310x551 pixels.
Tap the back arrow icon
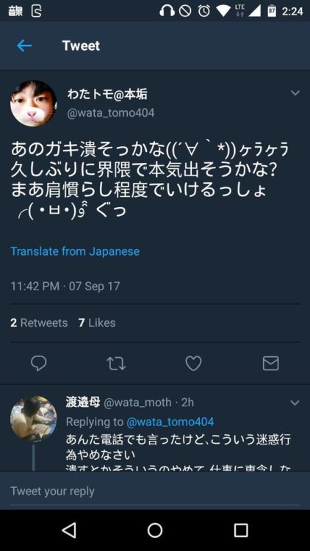[24, 46]
